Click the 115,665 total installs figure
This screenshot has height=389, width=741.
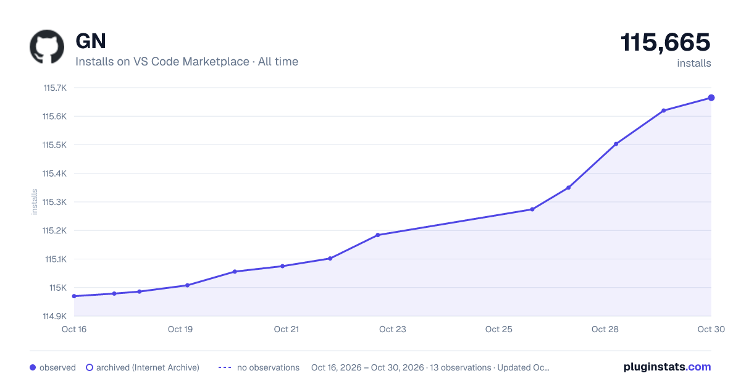(666, 43)
